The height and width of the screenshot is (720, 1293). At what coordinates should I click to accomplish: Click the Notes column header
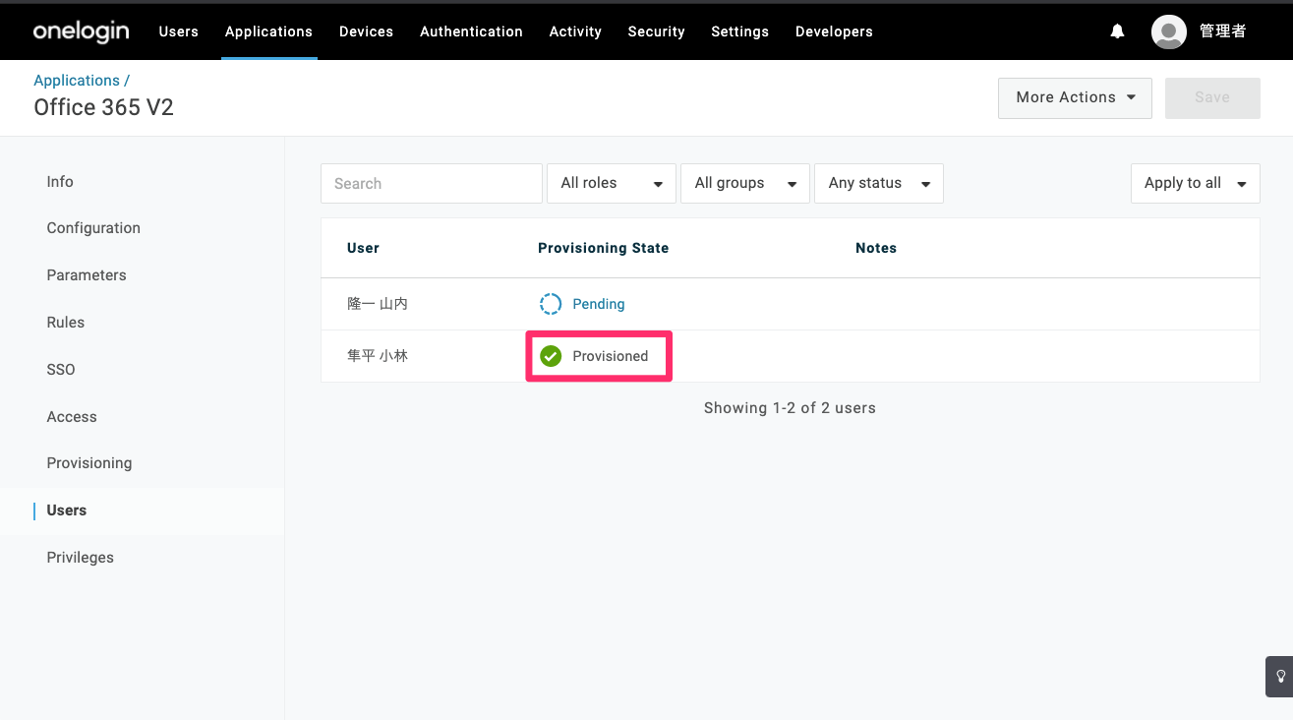coord(876,248)
